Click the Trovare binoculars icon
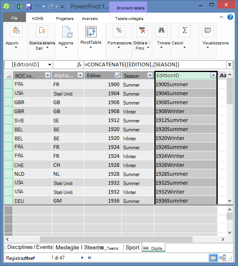Screen dimensions: 238x266 pos(161,31)
